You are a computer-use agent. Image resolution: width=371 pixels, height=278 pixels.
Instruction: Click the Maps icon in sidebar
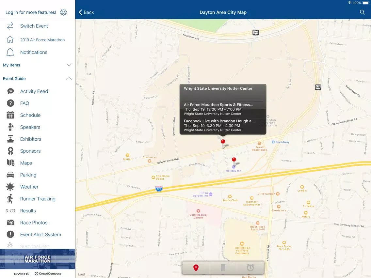tap(10, 163)
